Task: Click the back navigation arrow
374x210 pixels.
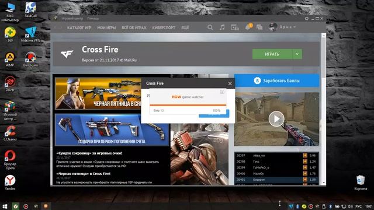Action: 55,27
